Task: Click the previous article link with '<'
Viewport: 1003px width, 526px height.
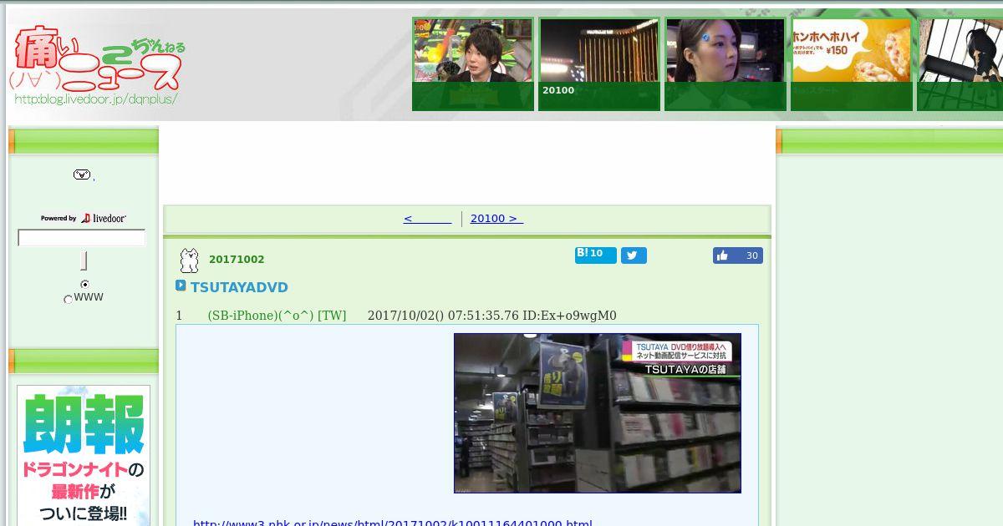Action: pyautogui.click(x=427, y=219)
